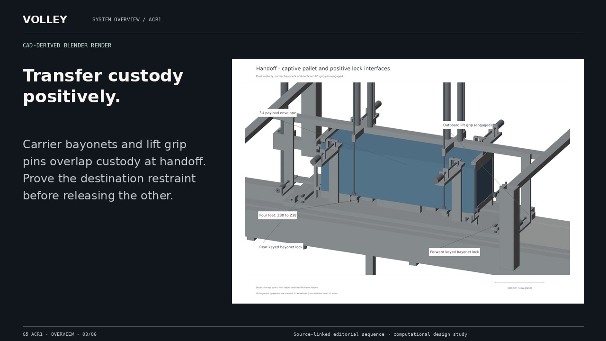Viewport: 606px width, 341px height.
Task: Click the carrier bayonets body paragraph
Action: pos(114,170)
